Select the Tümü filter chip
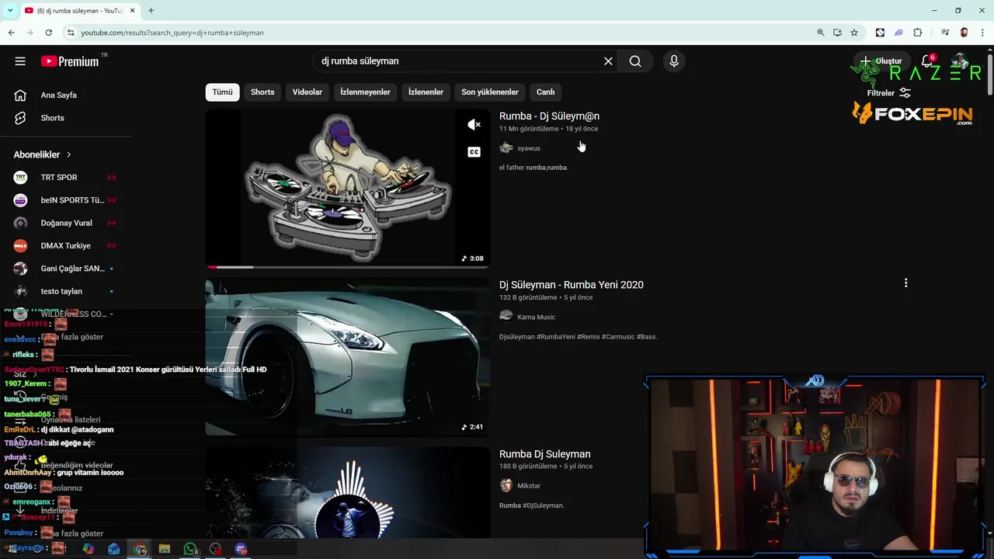 tap(222, 92)
